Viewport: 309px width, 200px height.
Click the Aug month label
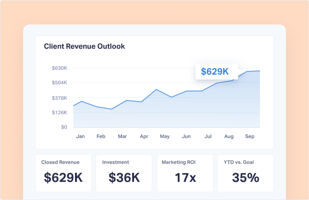pyautogui.click(x=229, y=136)
